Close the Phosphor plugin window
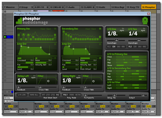Image resolution: width=162 pixels, height=118 pixels. pos(148,14)
